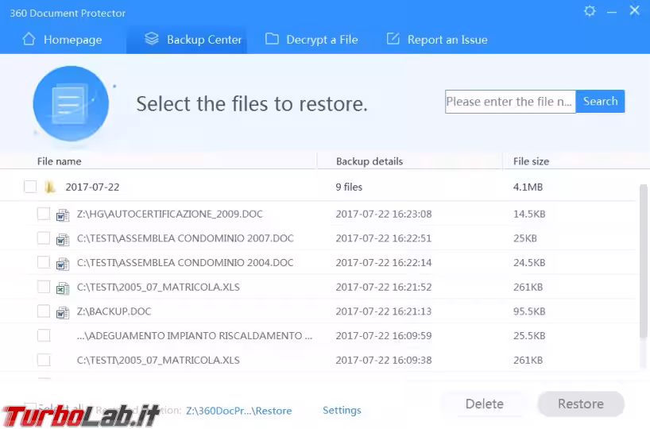This screenshot has height=429, width=650.
Task: Click the File name column header
Action: (60, 161)
